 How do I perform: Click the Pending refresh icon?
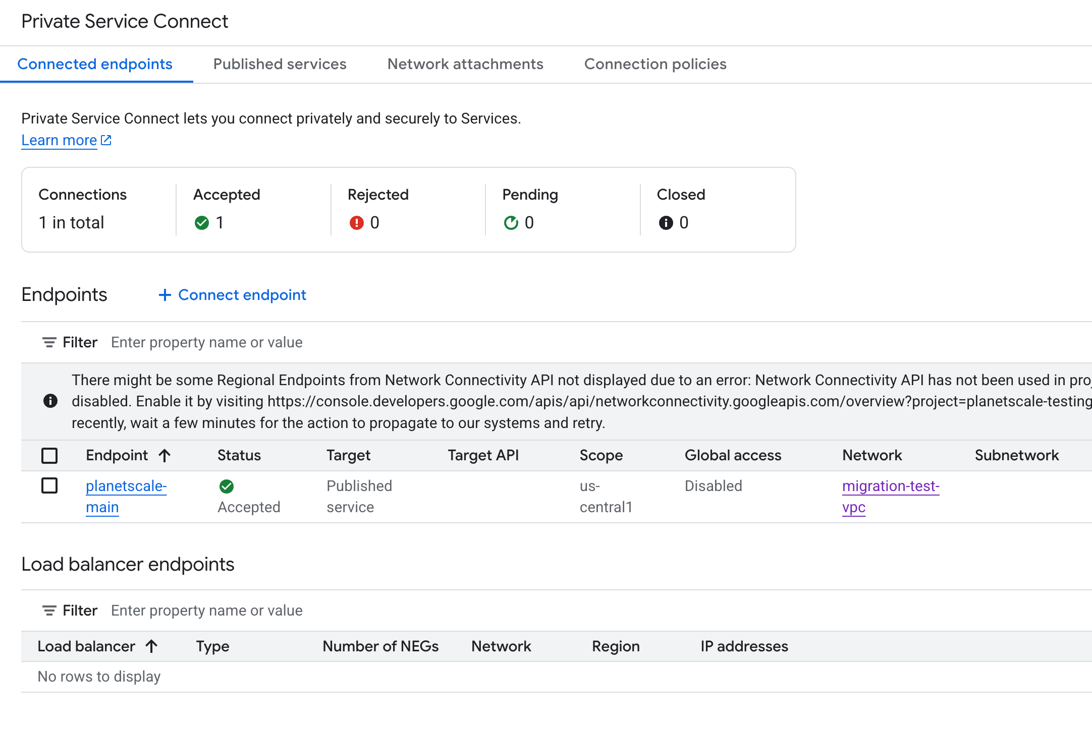(512, 223)
